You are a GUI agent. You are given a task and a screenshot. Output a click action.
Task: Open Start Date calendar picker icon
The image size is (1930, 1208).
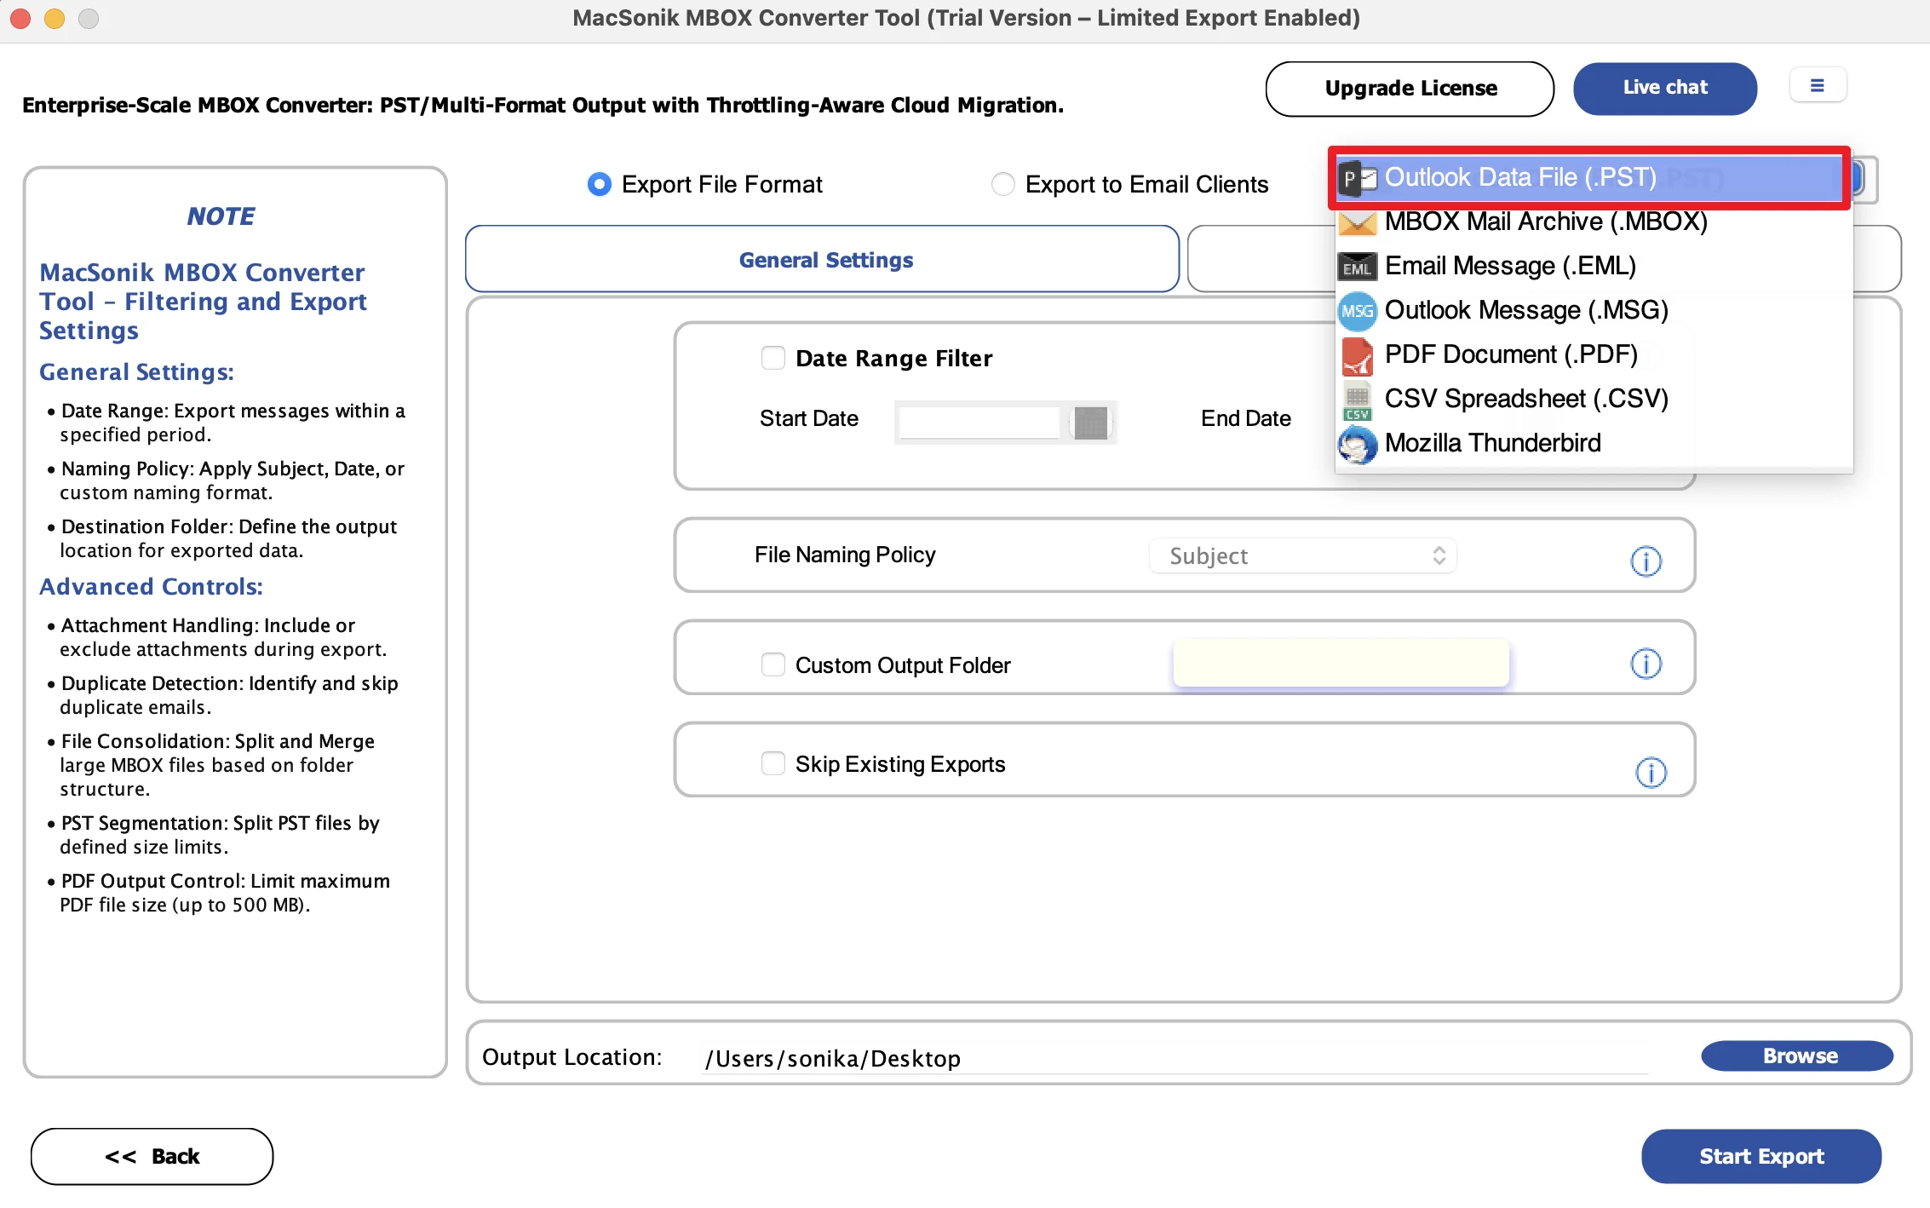coord(1090,423)
